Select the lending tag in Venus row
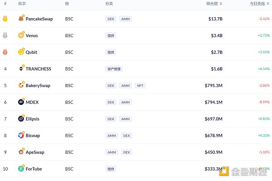Screen dimensions: 272x181 111,35
